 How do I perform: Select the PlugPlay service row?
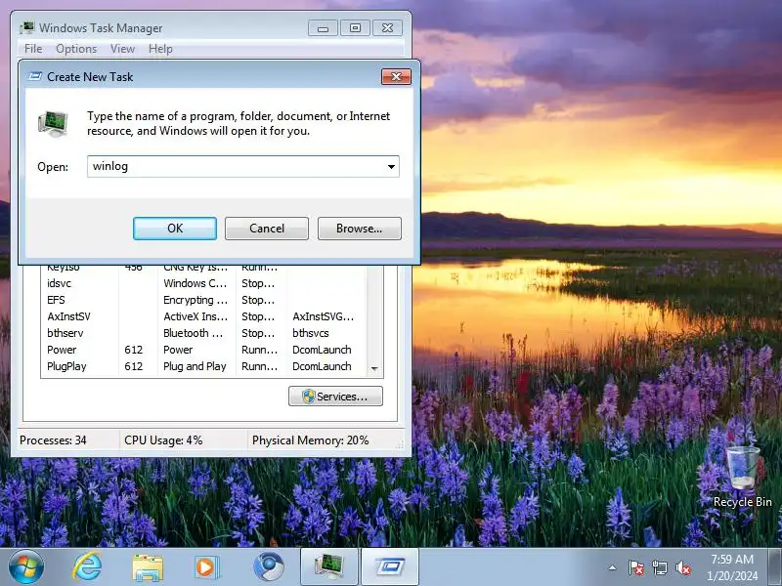(x=203, y=366)
